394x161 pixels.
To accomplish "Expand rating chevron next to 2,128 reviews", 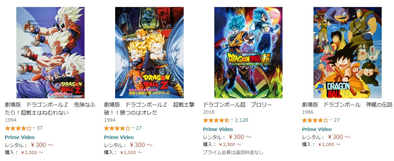I will 232,120.
